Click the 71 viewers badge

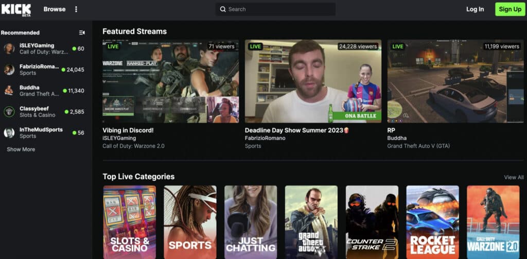click(x=221, y=46)
